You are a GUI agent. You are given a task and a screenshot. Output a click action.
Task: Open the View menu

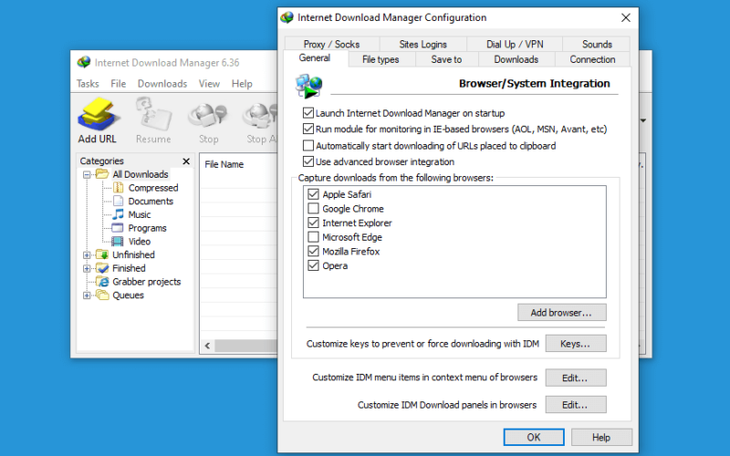coord(209,84)
